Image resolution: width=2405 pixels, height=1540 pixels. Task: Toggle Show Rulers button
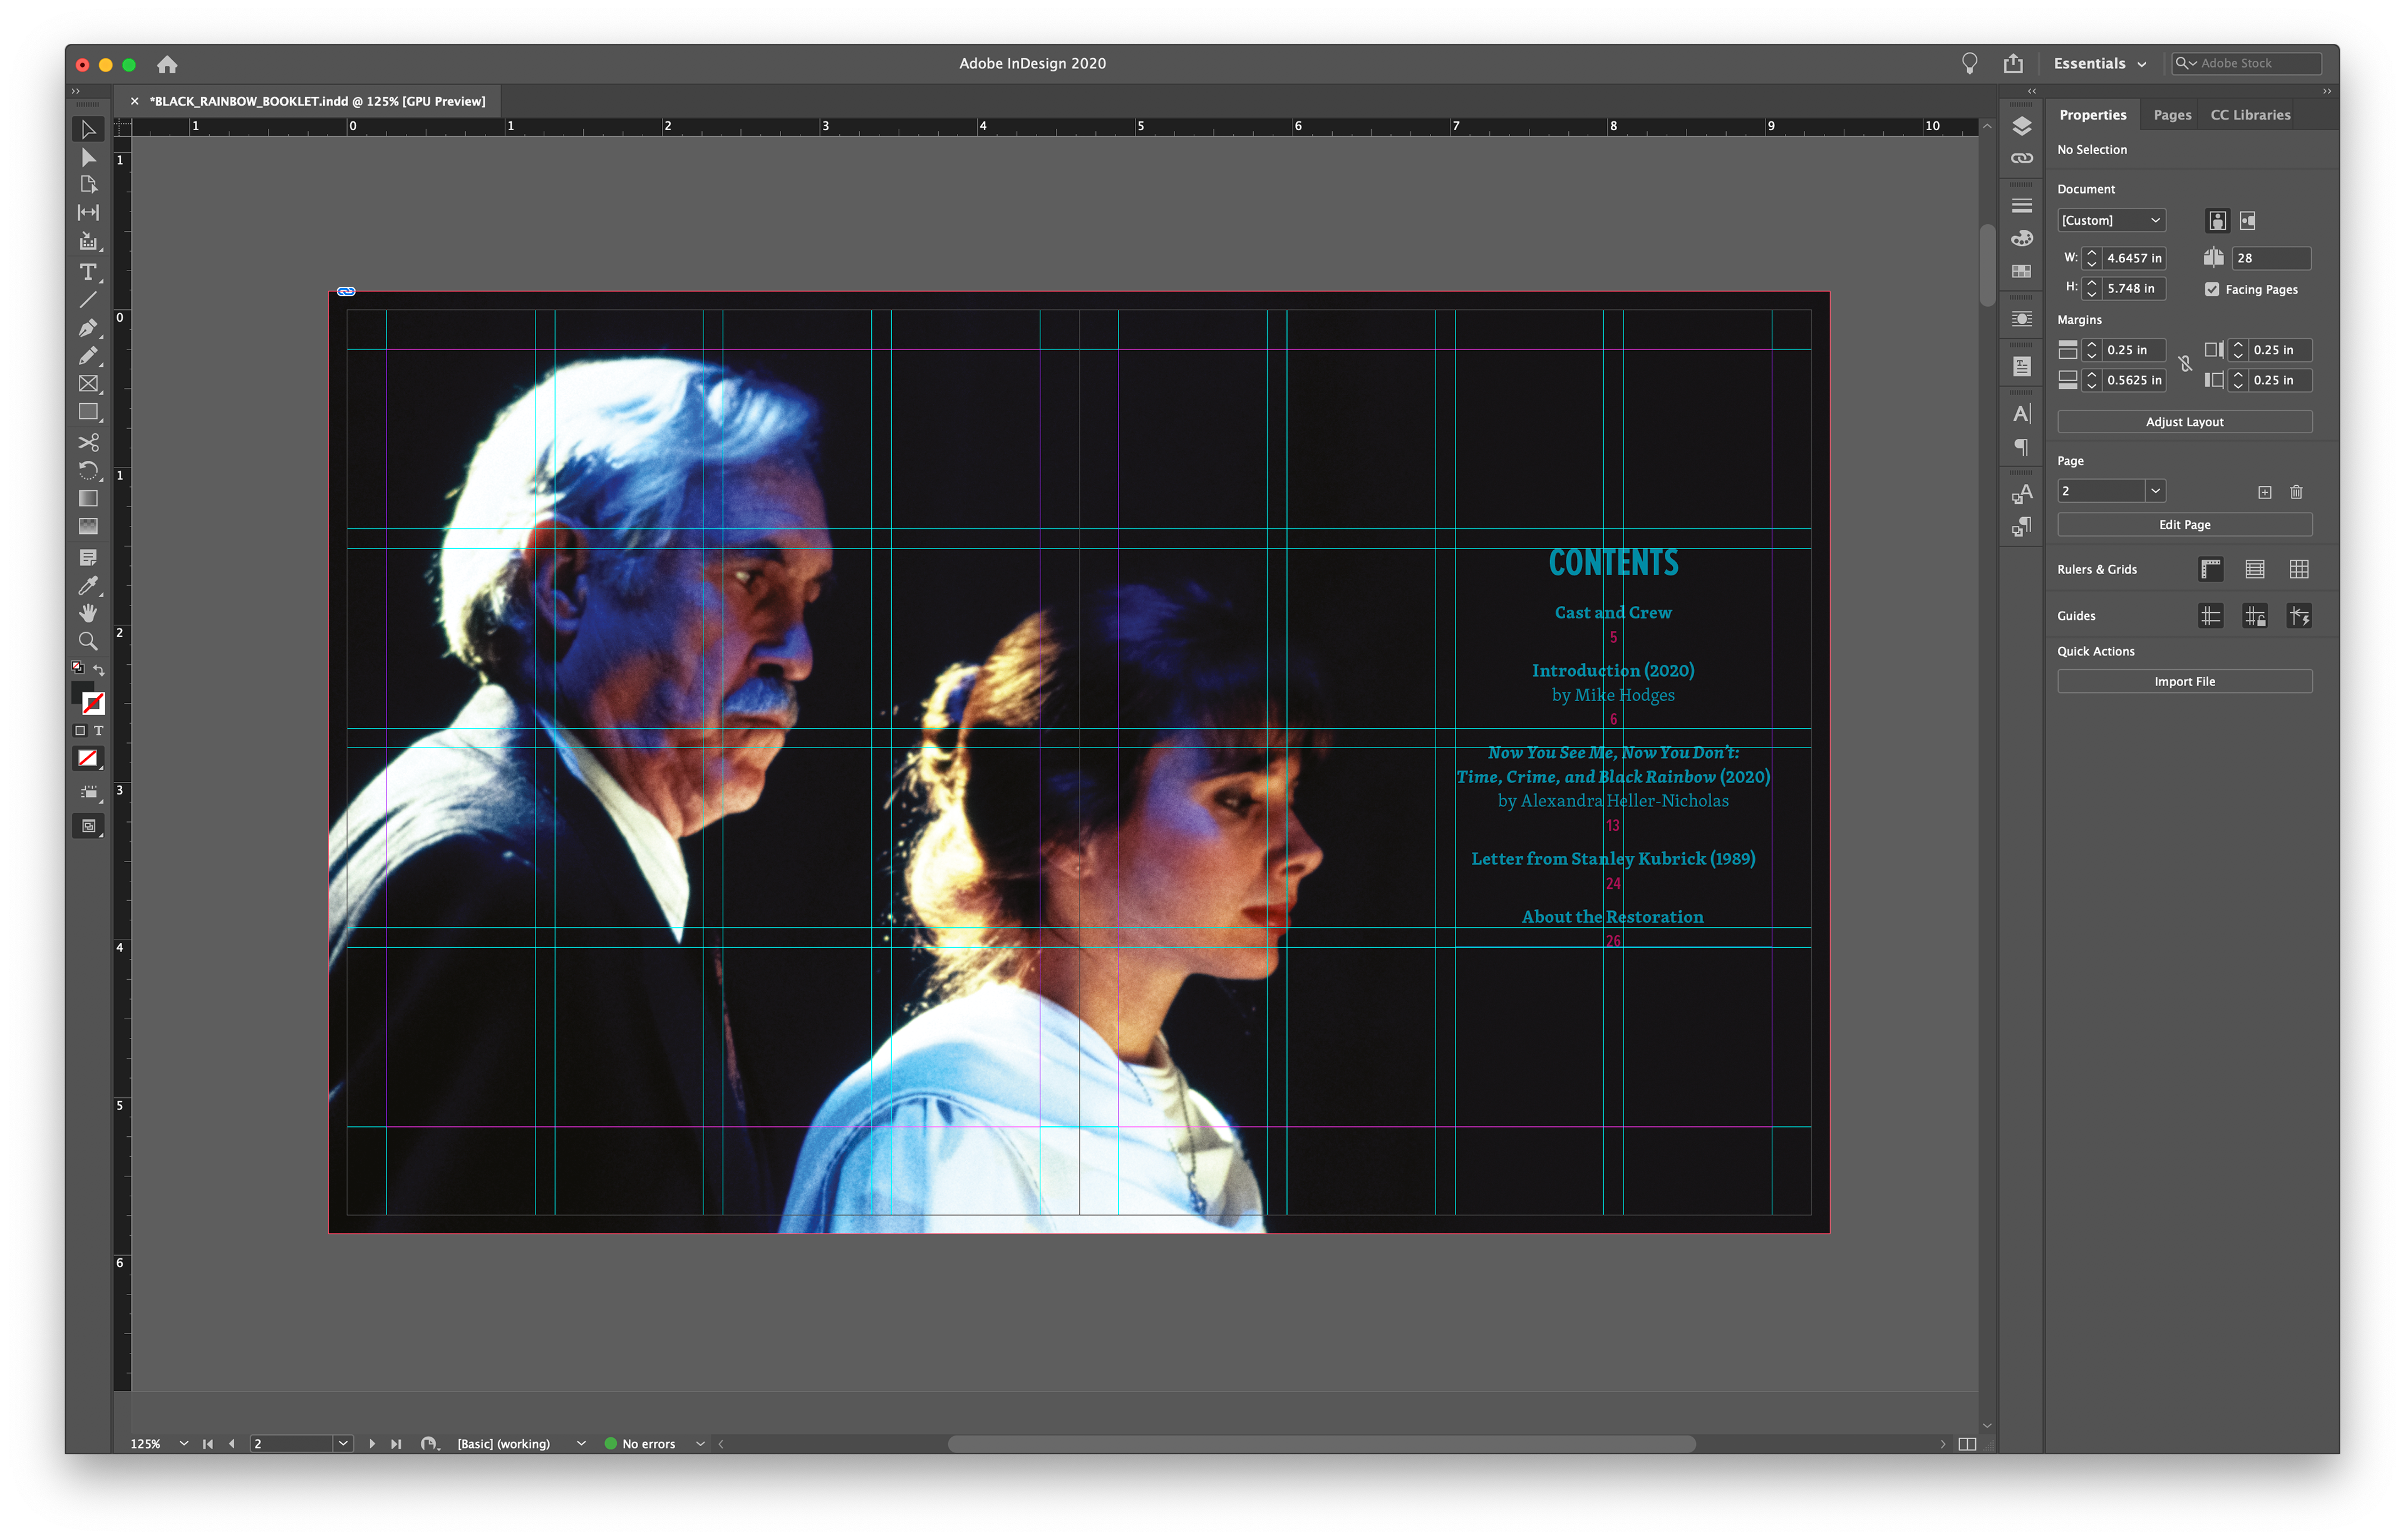pos(2211,569)
